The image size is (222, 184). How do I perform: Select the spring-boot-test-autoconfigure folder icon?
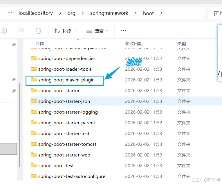coord(34,176)
